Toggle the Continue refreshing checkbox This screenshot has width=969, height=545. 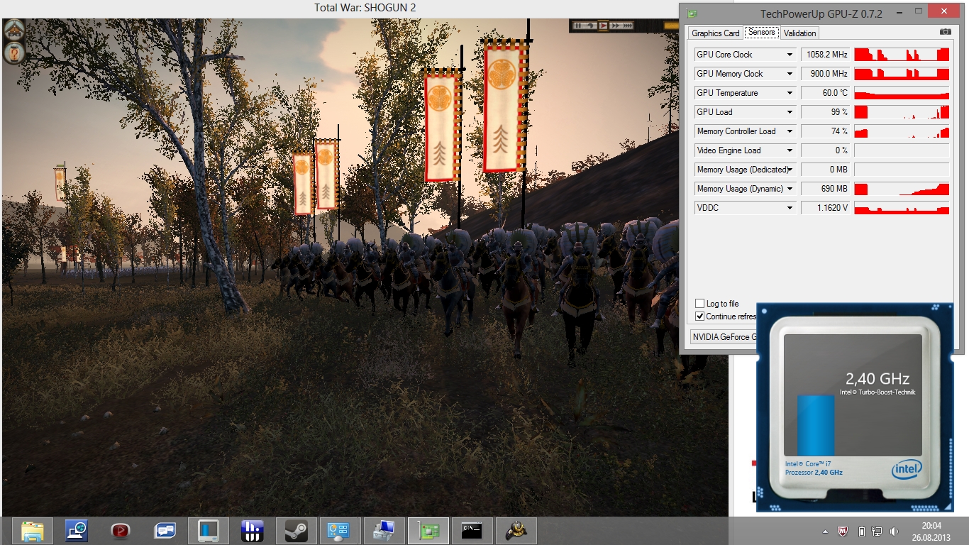click(700, 316)
